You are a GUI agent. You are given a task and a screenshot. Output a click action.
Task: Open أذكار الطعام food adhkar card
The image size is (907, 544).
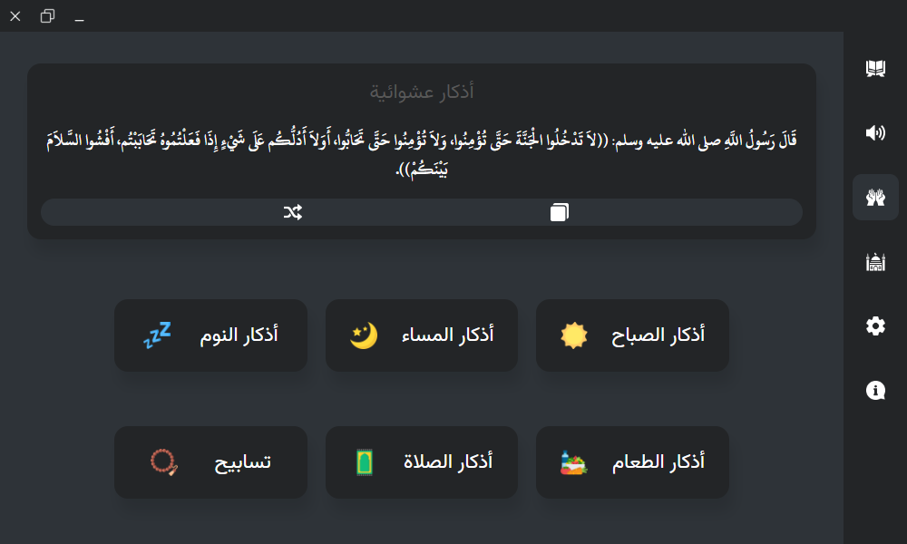[632, 462]
